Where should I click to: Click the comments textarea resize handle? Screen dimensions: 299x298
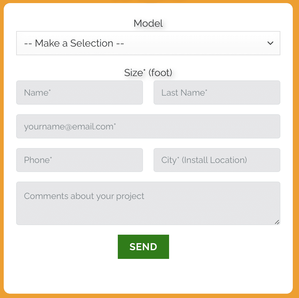[277, 222]
